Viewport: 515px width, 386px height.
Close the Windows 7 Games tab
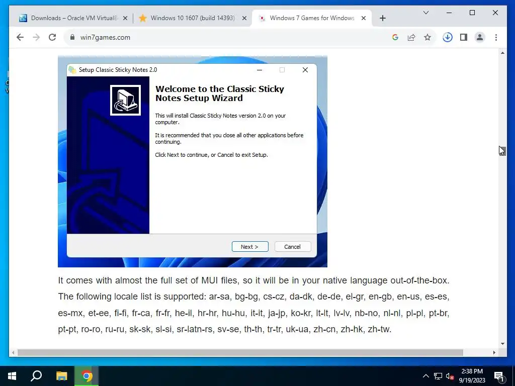(x=364, y=19)
